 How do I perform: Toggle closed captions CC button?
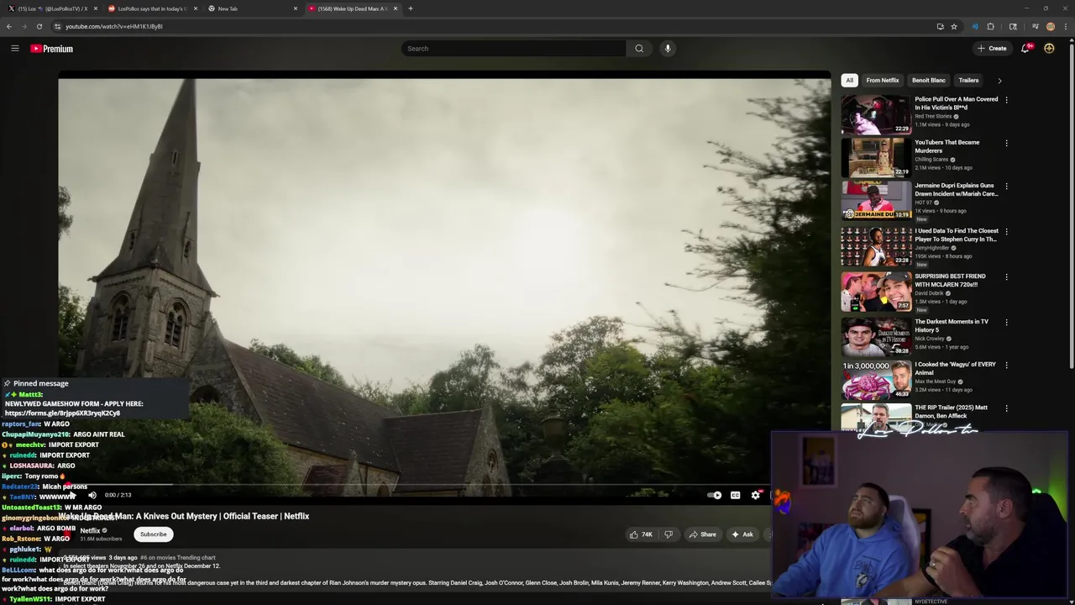(x=735, y=495)
